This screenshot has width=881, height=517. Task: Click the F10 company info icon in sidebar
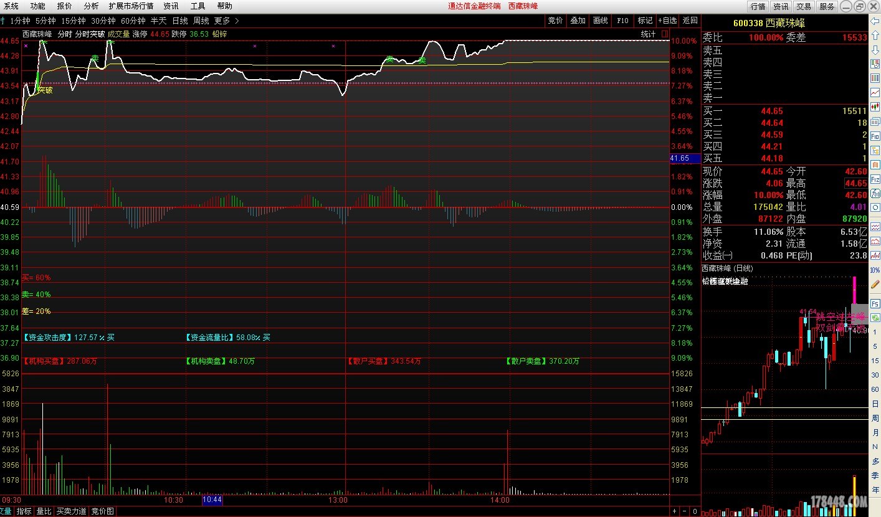point(875,136)
